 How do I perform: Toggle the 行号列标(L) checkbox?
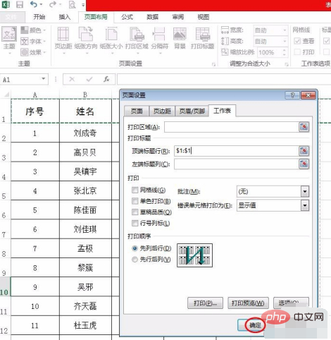135,223
